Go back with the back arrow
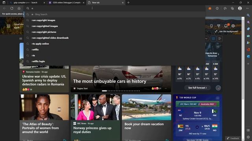 (x=4, y=8)
